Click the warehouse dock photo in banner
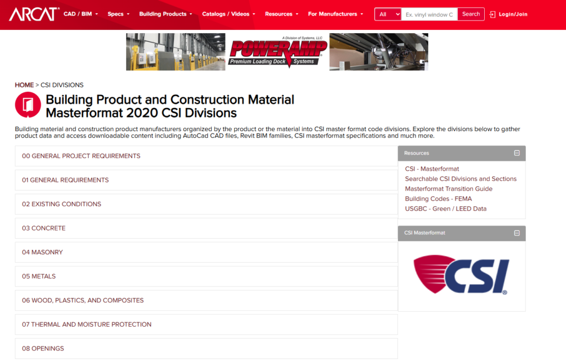Image resolution: width=566 pixels, height=361 pixels. pos(175,52)
